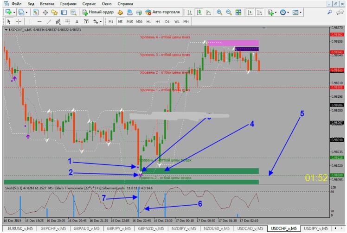Open MetaEditor via the yellow book icon

pyautogui.click(x=120, y=13)
